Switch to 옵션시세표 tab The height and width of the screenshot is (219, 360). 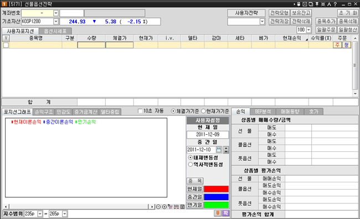[55, 31]
